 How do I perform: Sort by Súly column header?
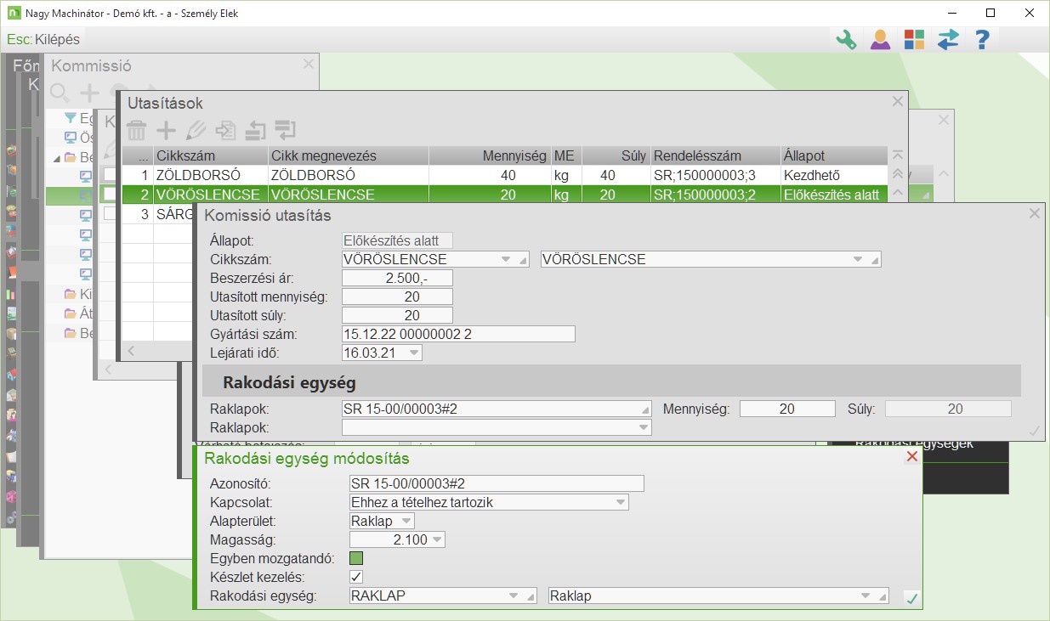(x=616, y=155)
